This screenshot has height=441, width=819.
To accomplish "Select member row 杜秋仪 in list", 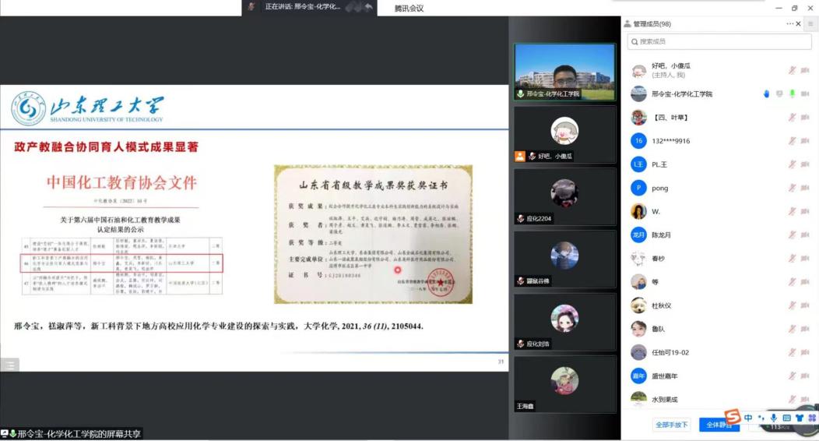I will click(720, 305).
